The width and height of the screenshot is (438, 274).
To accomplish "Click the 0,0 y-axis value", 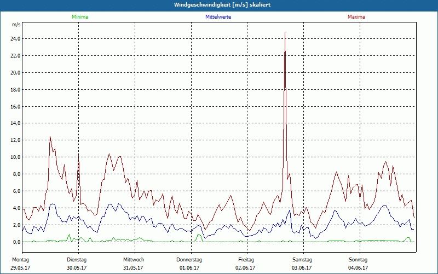I will click(x=16, y=242).
